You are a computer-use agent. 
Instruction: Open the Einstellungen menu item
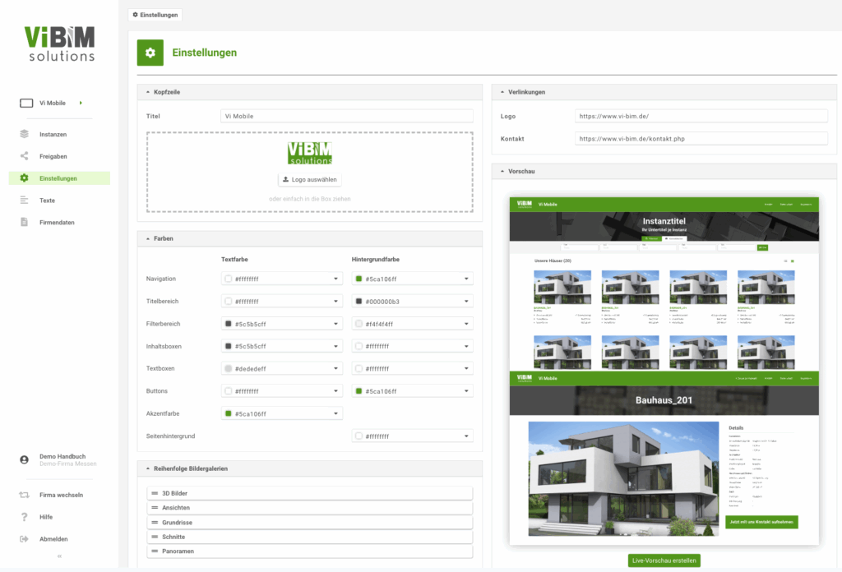click(x=58, y=178)
